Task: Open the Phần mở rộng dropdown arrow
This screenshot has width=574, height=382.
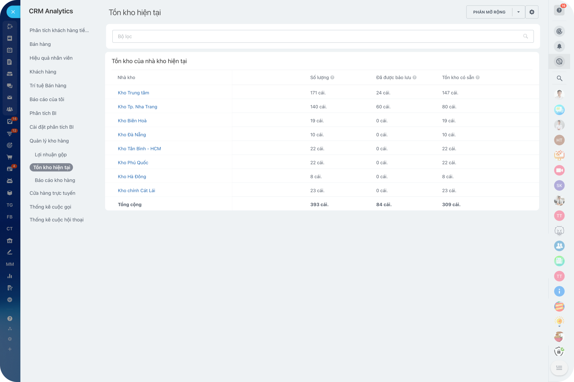Action: point(518,12)
